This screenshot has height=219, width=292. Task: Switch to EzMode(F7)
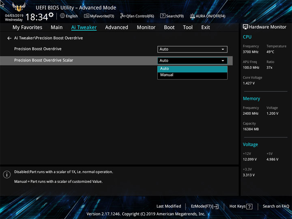205,206
